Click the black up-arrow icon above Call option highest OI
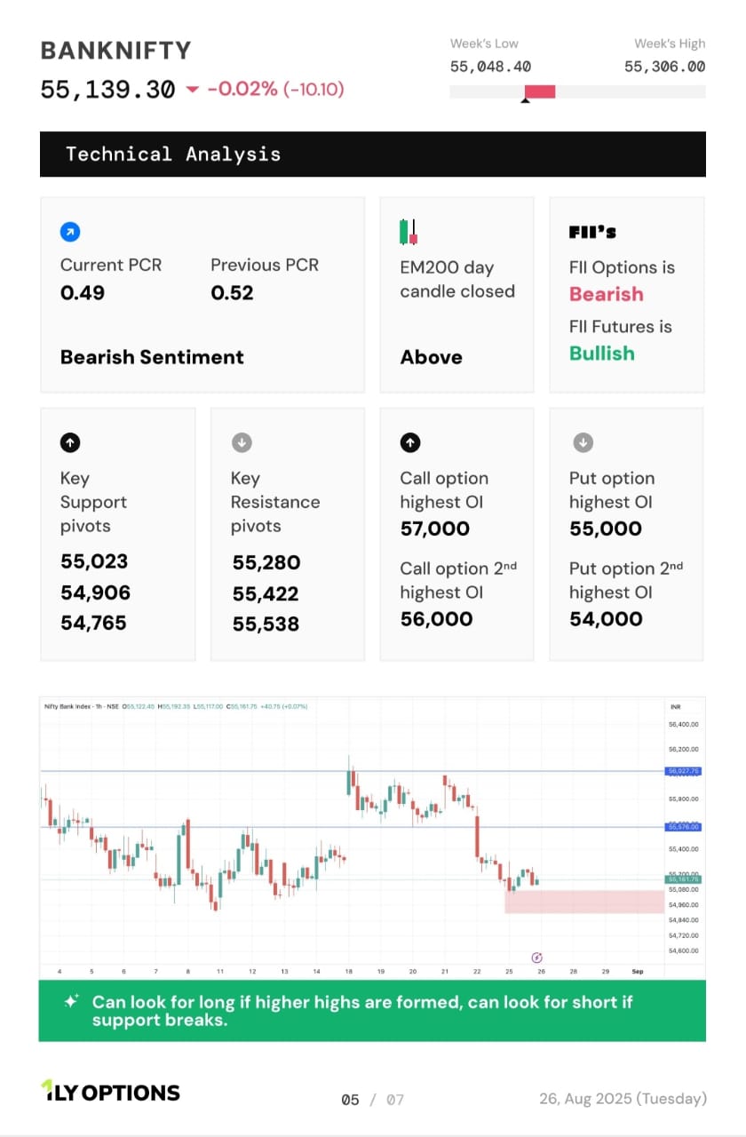746x1137 pixels. pos(410,442)
